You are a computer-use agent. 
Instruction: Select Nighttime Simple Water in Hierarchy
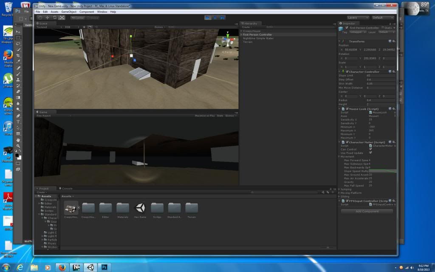(258, 38)
